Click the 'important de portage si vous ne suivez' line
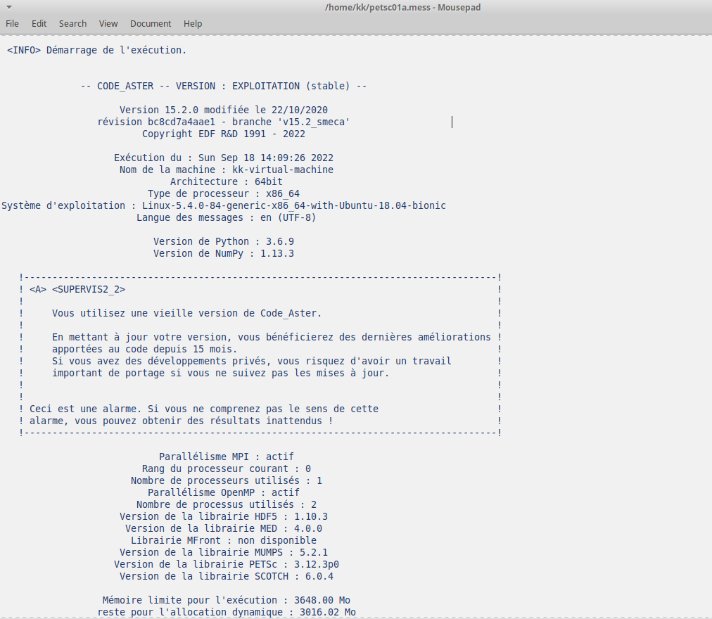Image resolution: width=712 pixels, height=619 pixels. point(221,373)
